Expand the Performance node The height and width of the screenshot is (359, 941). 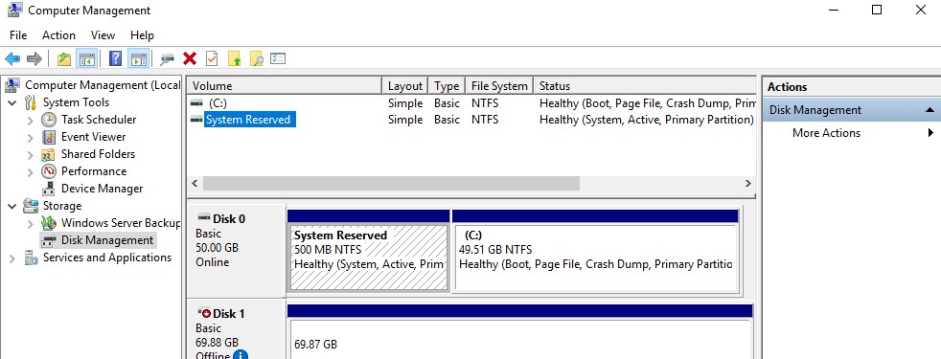click(x=30, y=172)
